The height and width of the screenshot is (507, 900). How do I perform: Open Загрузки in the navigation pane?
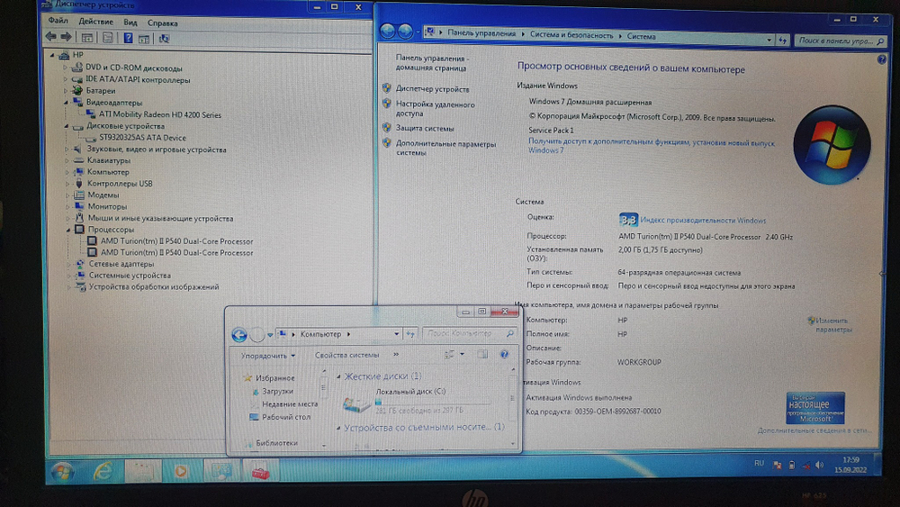[x=277, y=391]
